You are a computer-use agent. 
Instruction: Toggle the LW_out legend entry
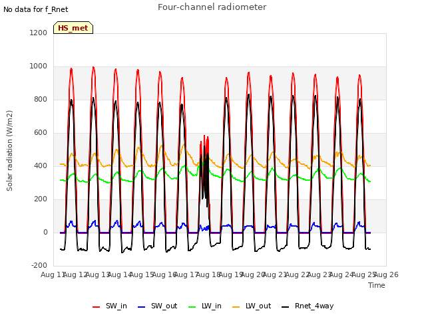click(x=252, y=306)
